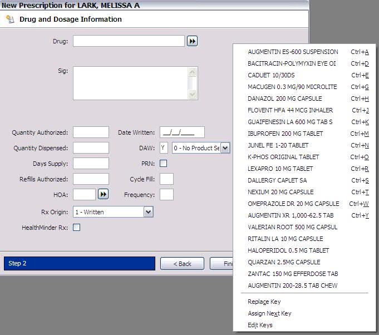Click the Drug and Dosage Information header icon
The width and height of the screenshot is (379, 335).
[10, 19]
